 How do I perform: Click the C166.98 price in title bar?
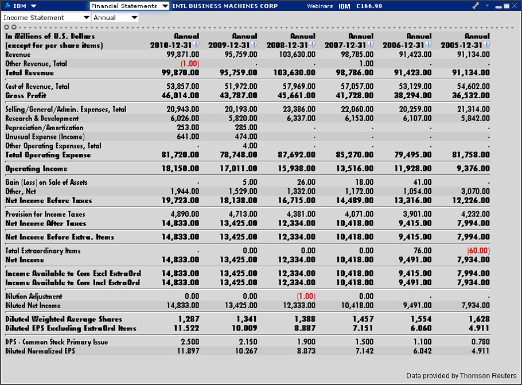coord(369,6)
